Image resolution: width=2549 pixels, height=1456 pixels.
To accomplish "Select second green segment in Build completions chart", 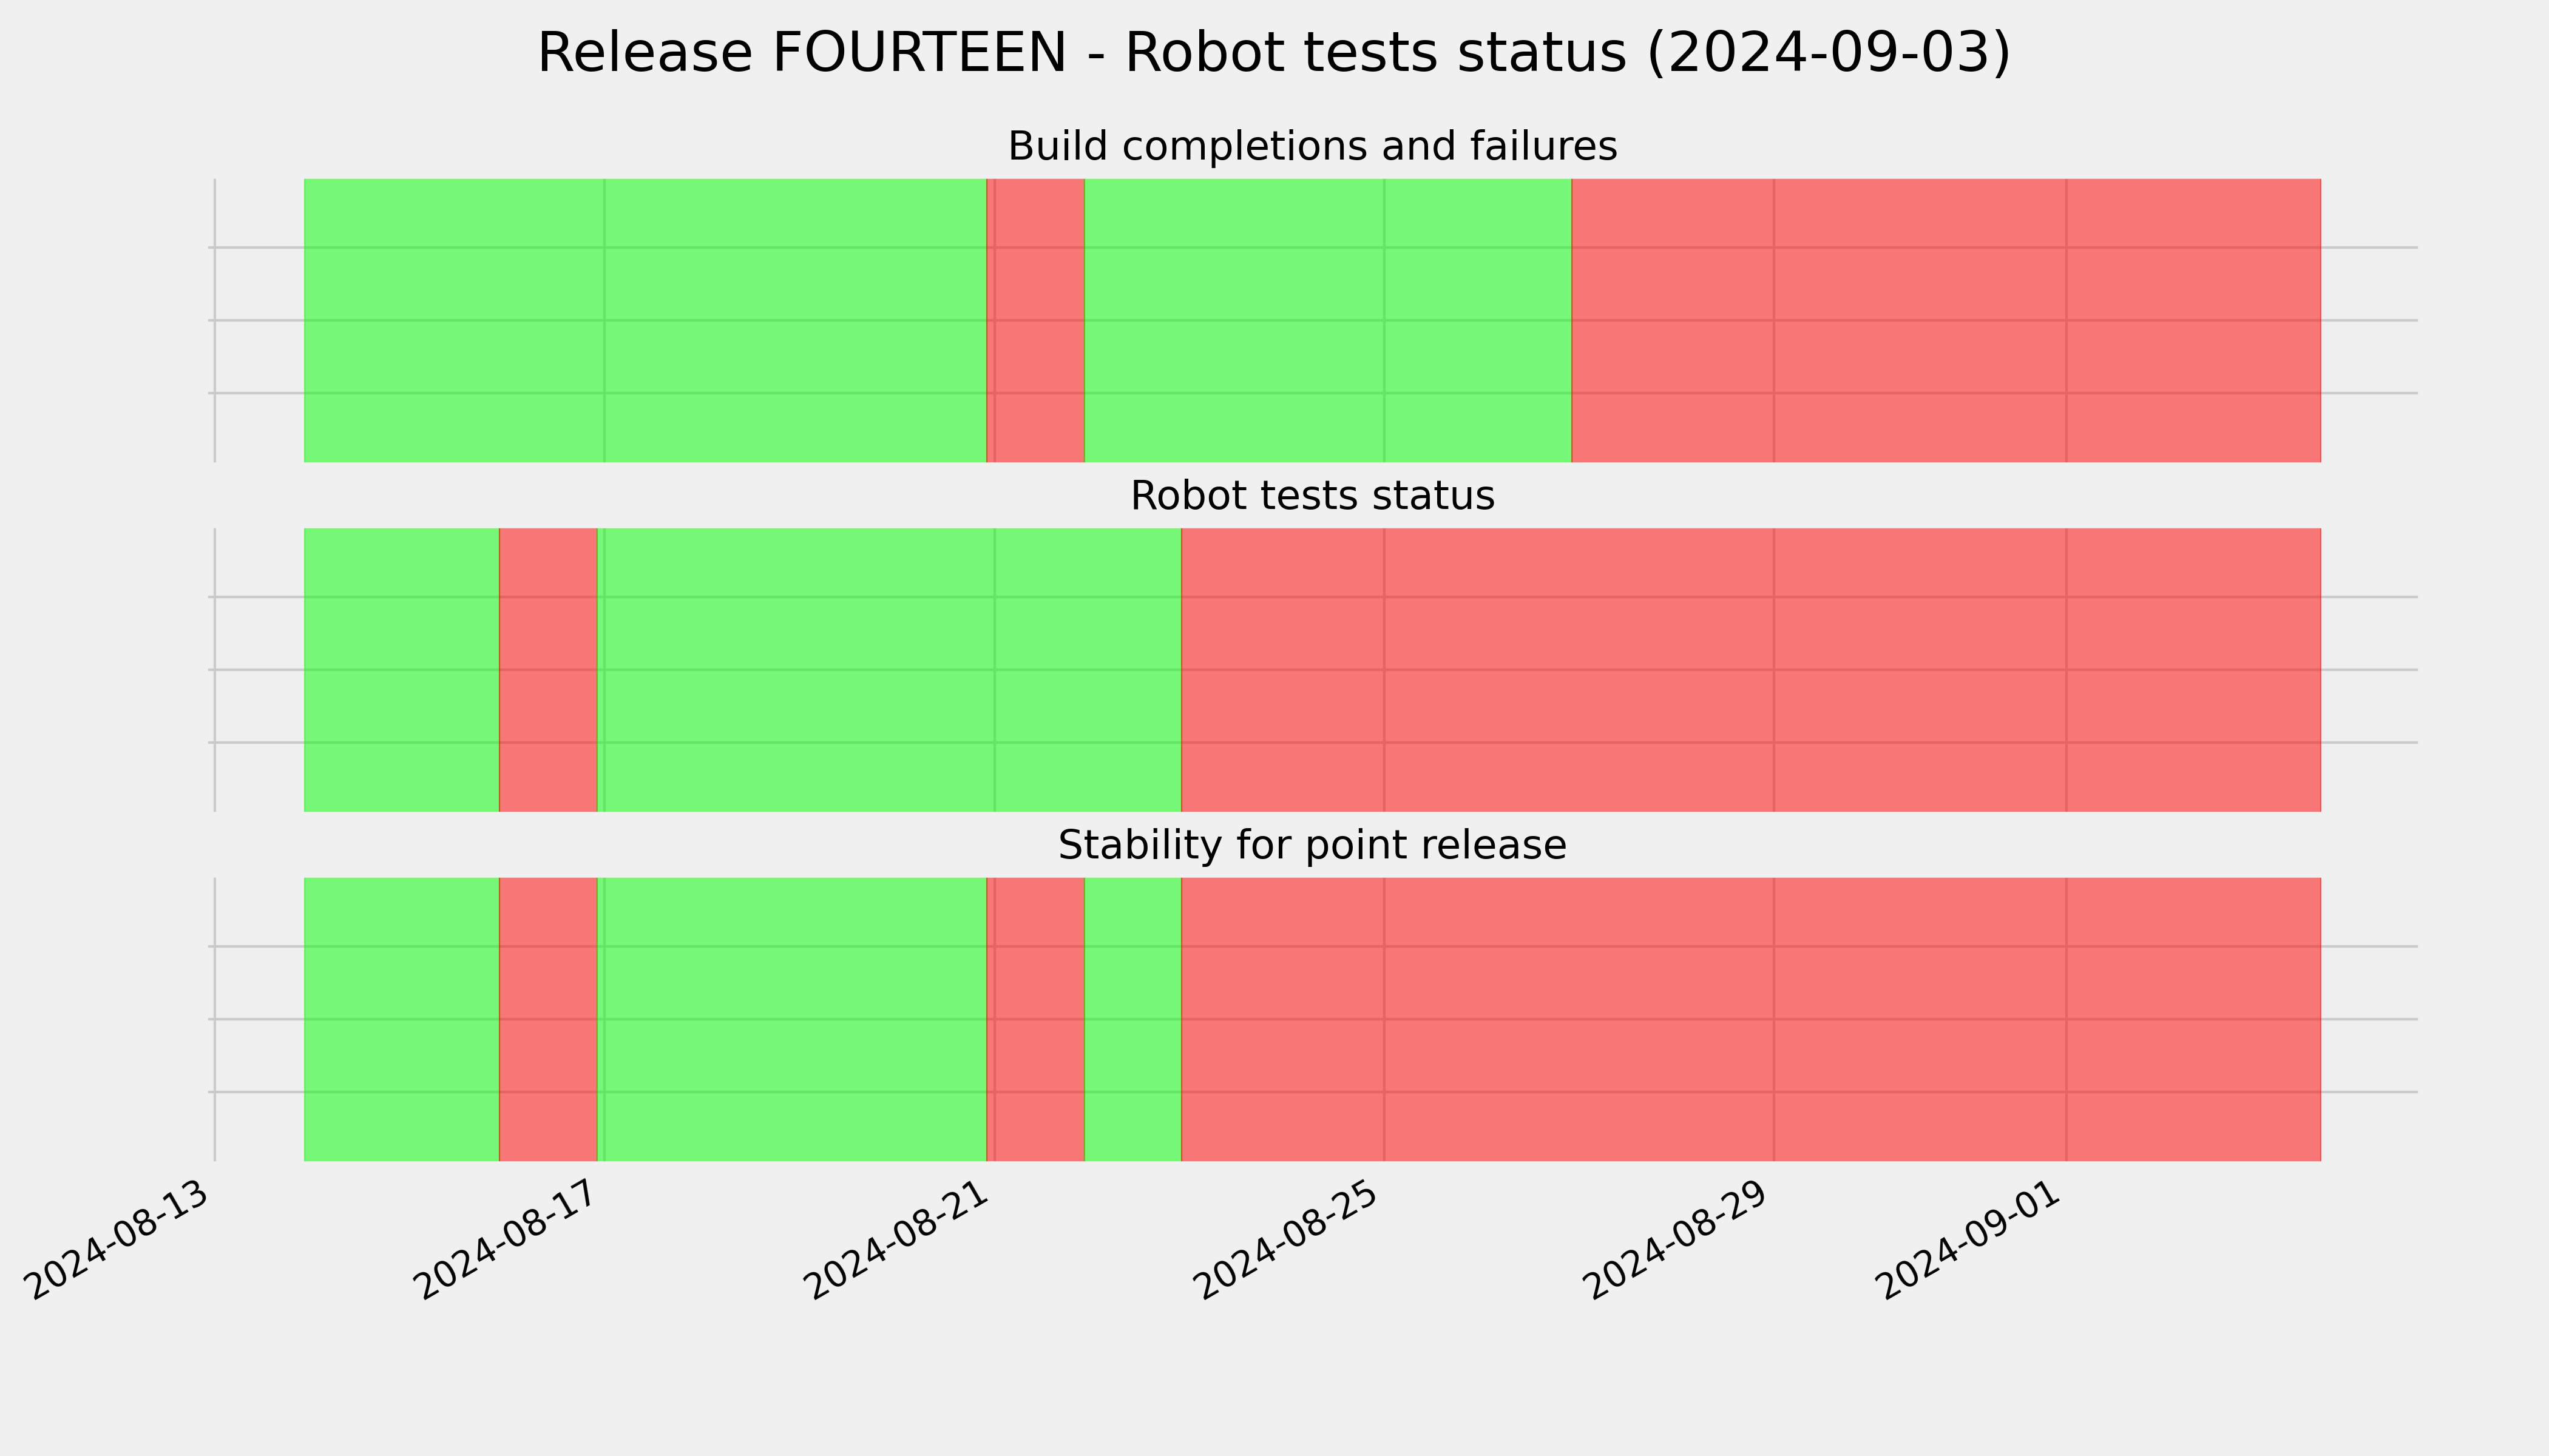I will 1327,320.
